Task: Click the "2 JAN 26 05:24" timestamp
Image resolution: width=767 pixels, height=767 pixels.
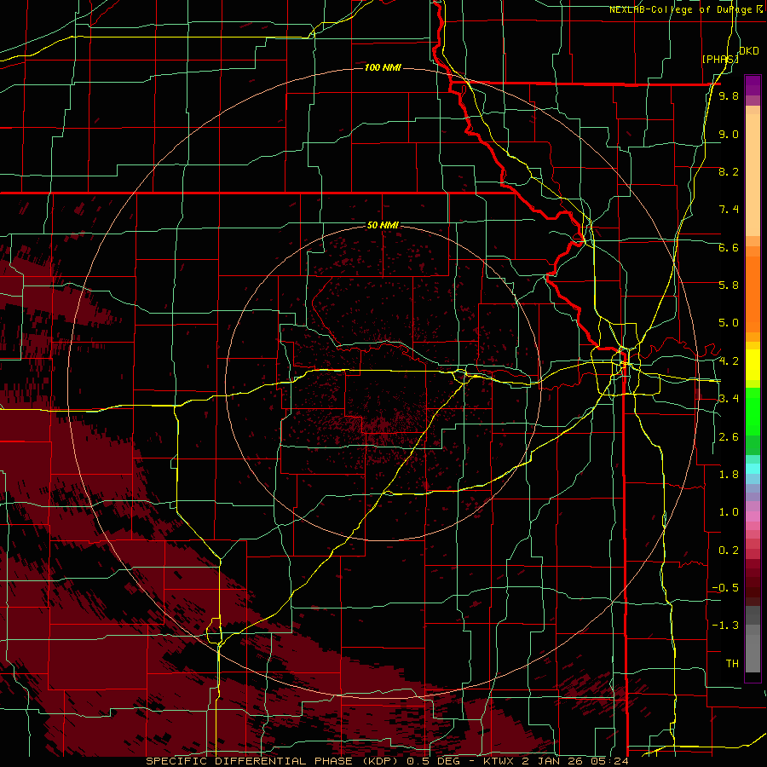Action: [x=575, y=761]
